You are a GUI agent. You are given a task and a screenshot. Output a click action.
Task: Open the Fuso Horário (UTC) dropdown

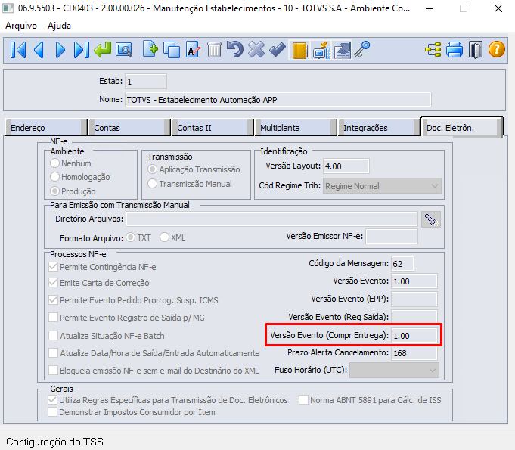click(432, 370)
